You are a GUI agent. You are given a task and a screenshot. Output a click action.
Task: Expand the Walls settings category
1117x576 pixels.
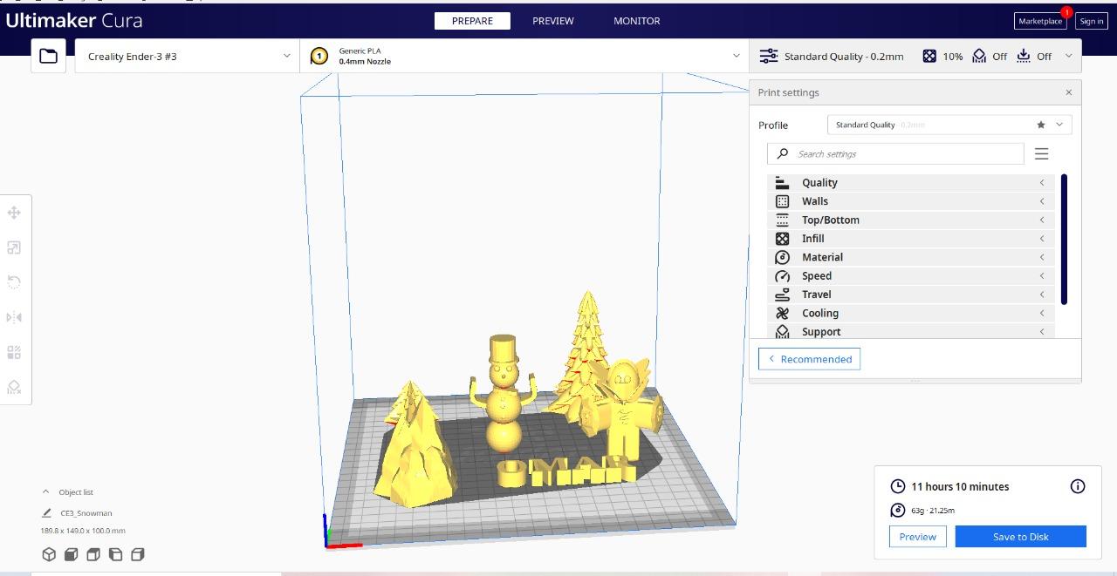pyautogui.click(x=911, y=201)
